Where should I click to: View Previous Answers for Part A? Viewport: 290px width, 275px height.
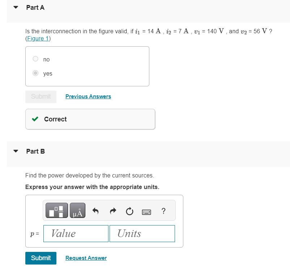point(88,96)
